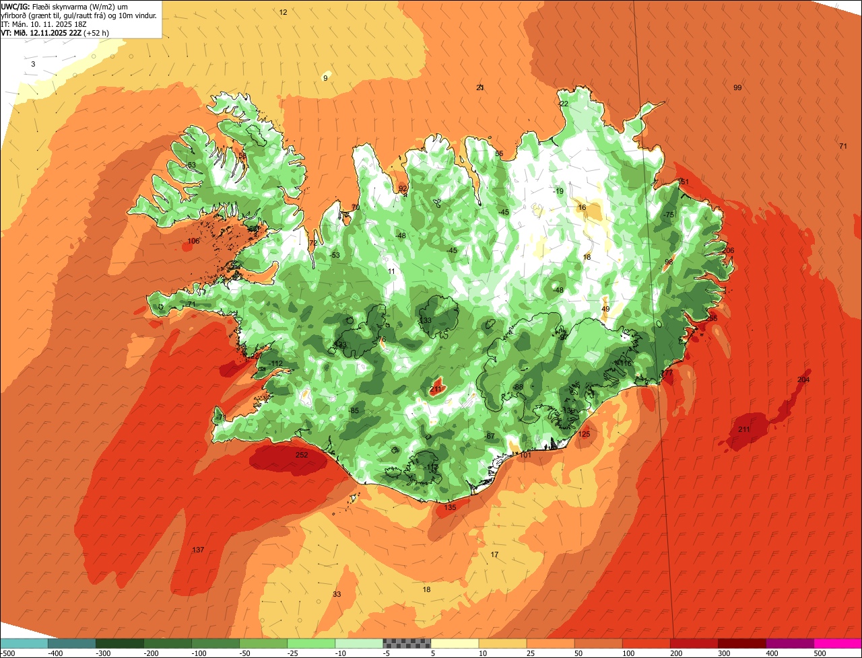This screenshot has width=862, height=658.
Task: Click the map value -67 near the south coast
Action: [490, 437]
